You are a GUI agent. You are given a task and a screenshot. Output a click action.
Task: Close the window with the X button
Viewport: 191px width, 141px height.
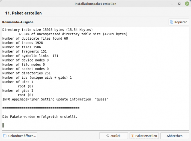pos(186,4)
